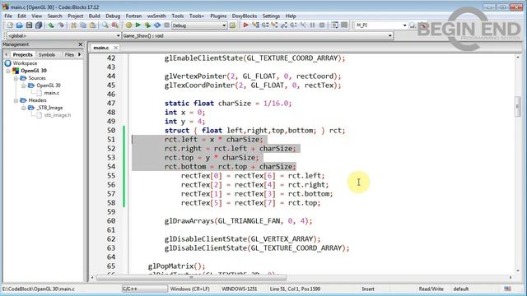The height and width of the screenshot is (296, 527).
Task: Open the Search menu
Action: pos(55,16)
